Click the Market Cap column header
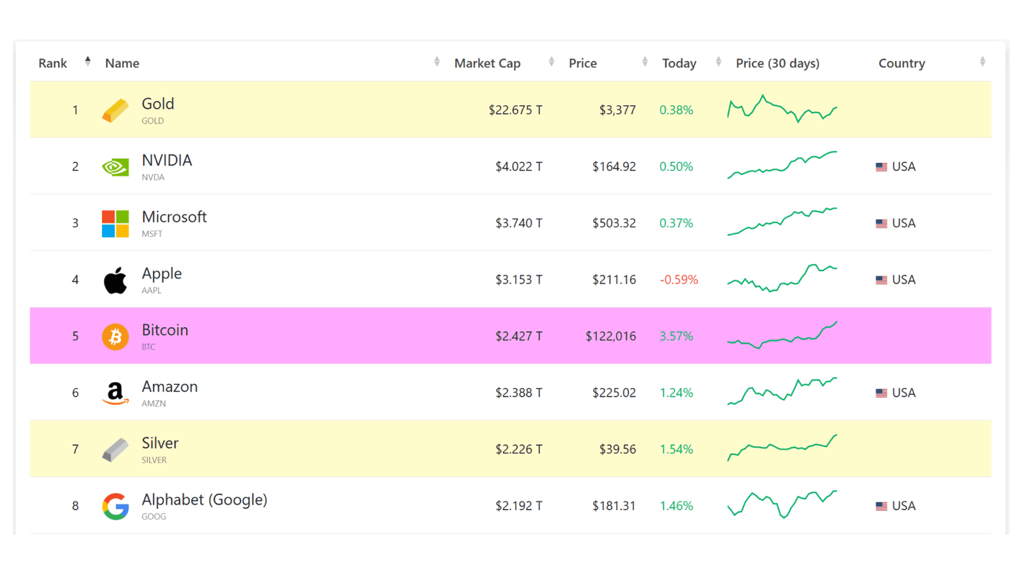 tap(487, 63)
